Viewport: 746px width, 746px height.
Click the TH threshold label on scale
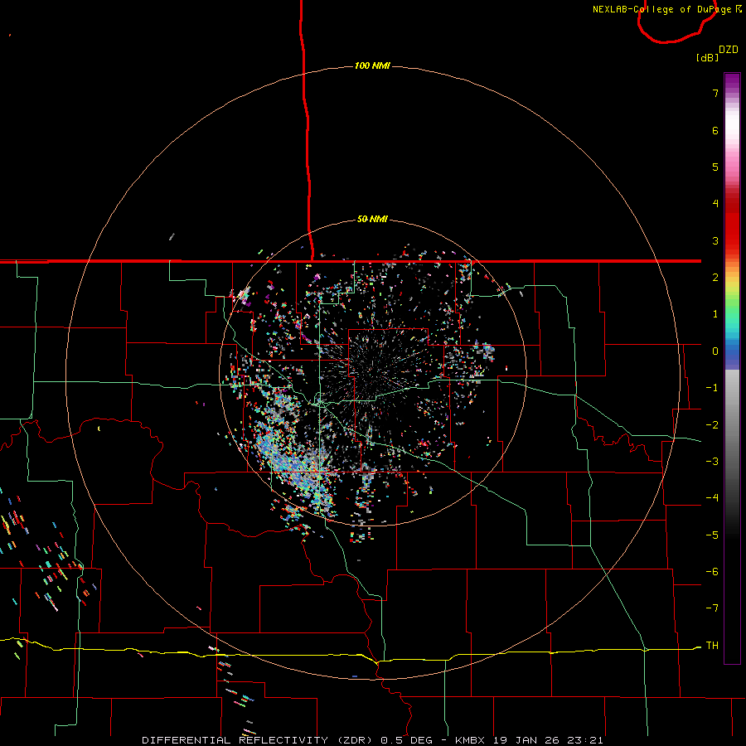(x=712, y=646)
